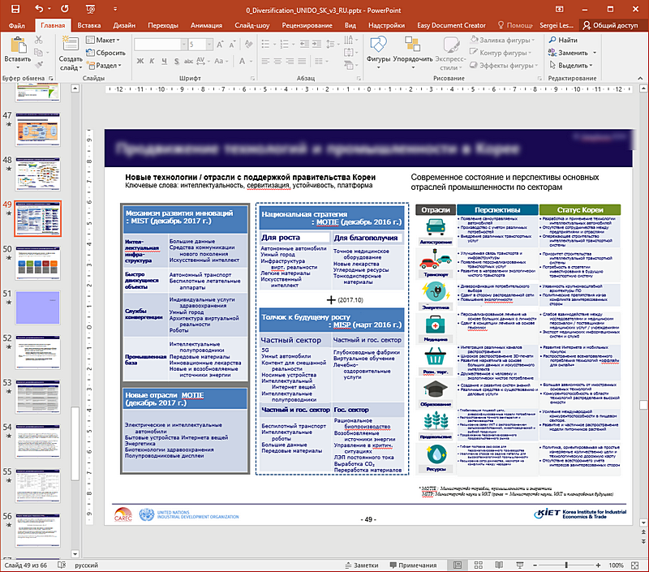Select slide 52 thumbnail
This screenshot has height=572, width=649.
(38, 352)
